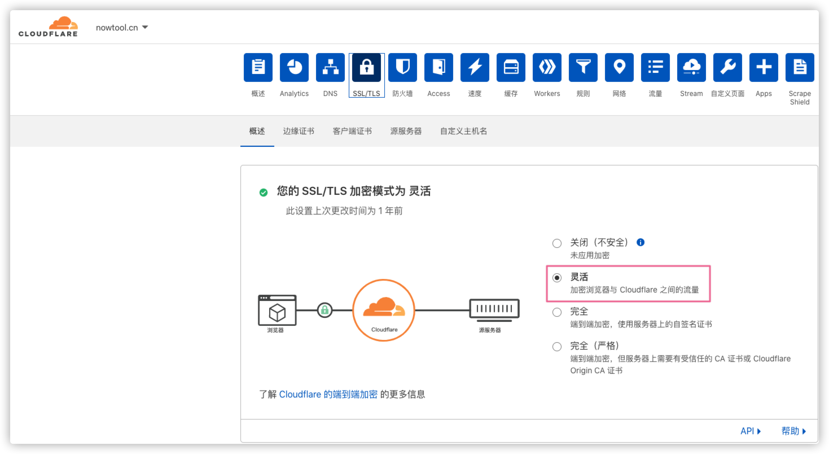The height and width of the screenshot is (454, 829).
Task: Open the 规则 funnel icon
Action: [583, 67]
